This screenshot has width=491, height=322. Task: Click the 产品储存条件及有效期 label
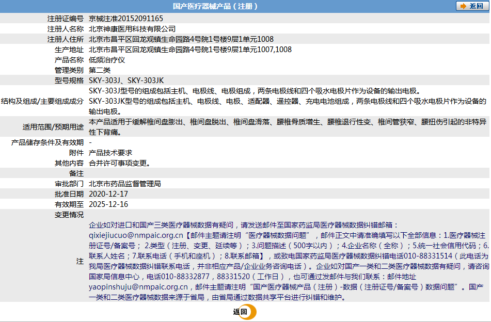pos(47,143)
